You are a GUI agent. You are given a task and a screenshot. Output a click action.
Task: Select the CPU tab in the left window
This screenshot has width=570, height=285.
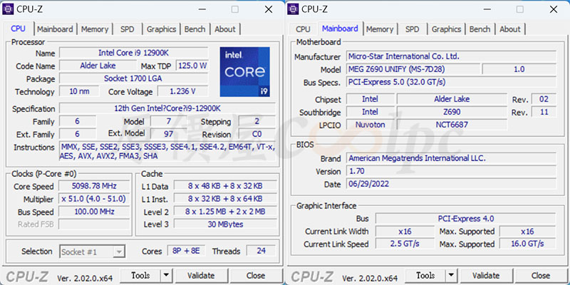[19, 28]
